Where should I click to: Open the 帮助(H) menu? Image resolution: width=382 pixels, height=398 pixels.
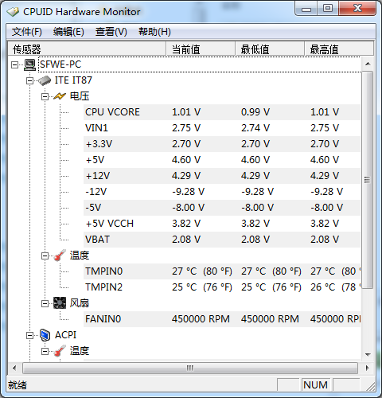[154, 32]
